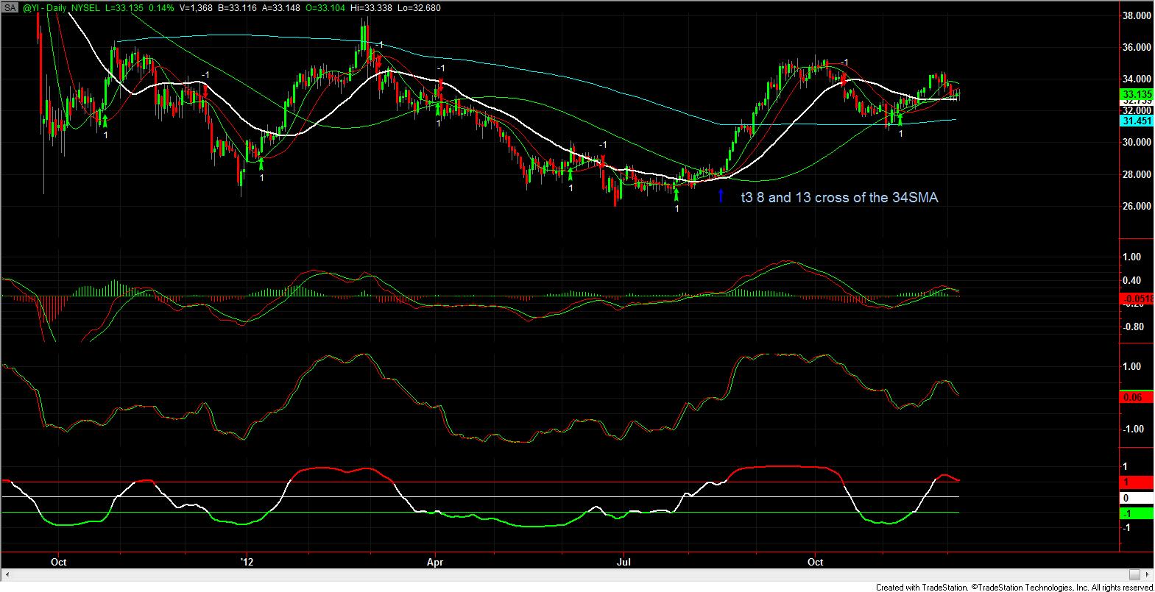Click the cyan 31.451 moving average tag
Image resolution: width=1155 pixels, height=592 pixels.
[x=1135, y=121]
